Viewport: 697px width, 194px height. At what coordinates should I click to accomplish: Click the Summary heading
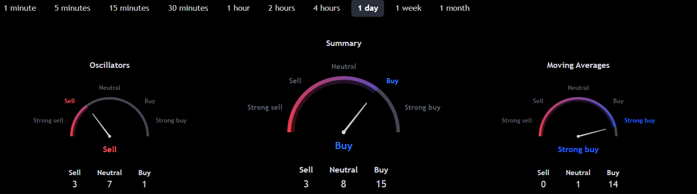pos(344,43)
